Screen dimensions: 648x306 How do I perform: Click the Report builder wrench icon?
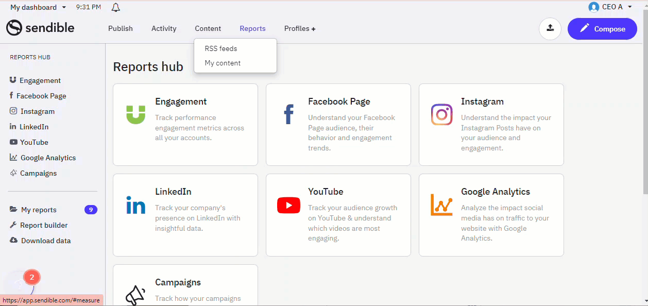pyautogui.click(x=13, y=225)
